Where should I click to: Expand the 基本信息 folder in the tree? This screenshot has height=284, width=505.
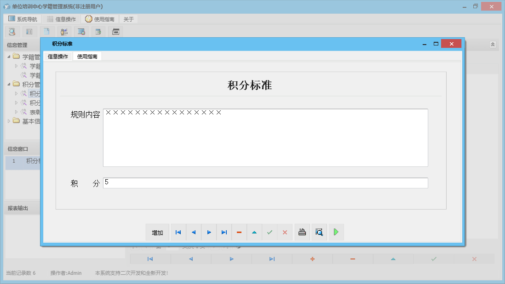click(x=10, y=121)
